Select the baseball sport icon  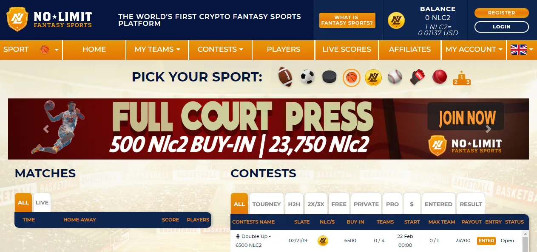tap(395, 77)
